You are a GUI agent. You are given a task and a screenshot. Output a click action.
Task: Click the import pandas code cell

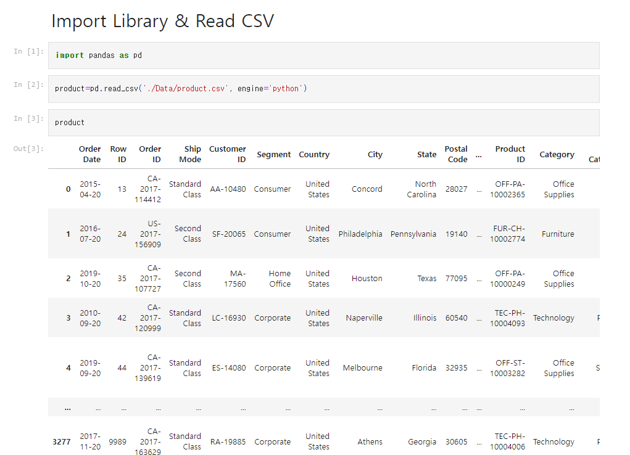click(x=324, y=55)
